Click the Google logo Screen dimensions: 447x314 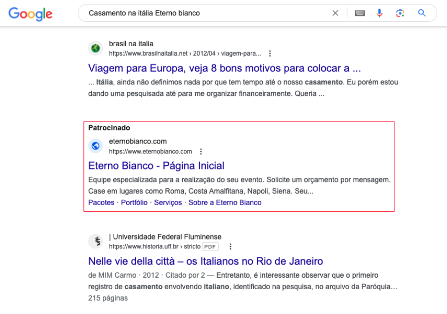click(x=30, y=14)
